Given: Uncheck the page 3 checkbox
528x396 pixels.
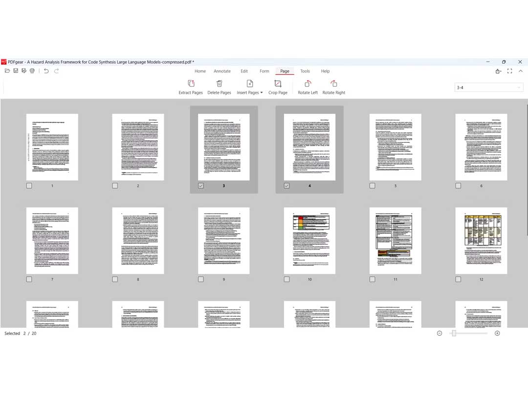Looking at the screenshot, I should (201, 186).
